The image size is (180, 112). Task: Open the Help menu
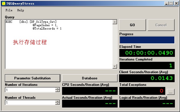(x=20, y=10)
